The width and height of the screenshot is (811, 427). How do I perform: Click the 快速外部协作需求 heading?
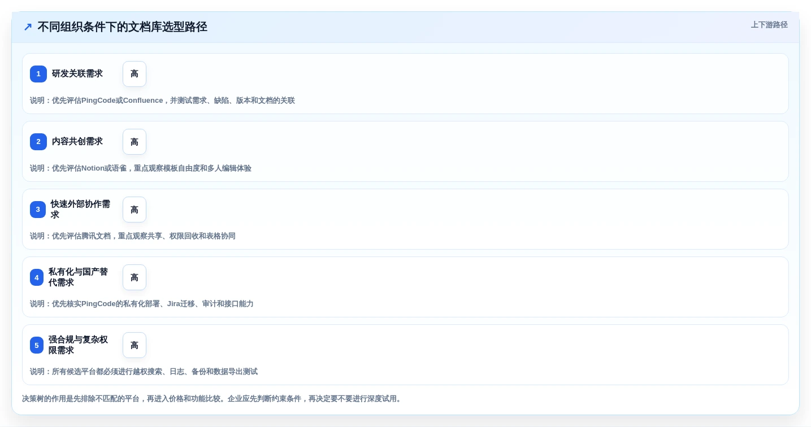(x=81, y=210)
